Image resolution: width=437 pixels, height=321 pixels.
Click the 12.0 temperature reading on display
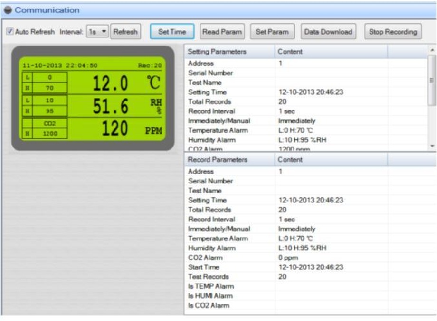click(x=110, y=83)
